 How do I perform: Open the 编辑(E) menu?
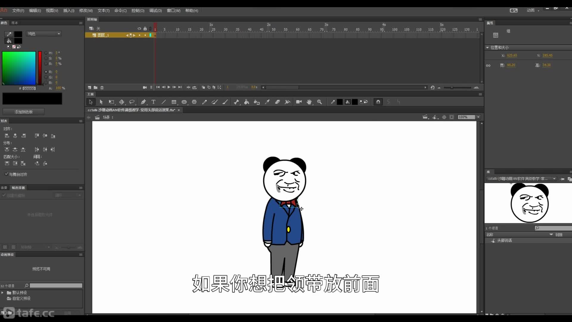(35, 10)
